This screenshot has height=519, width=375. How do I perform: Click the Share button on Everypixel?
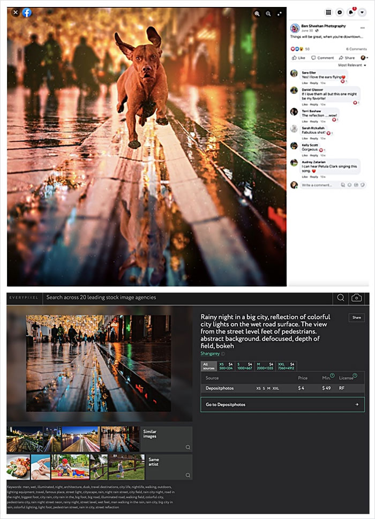point(356,318)
